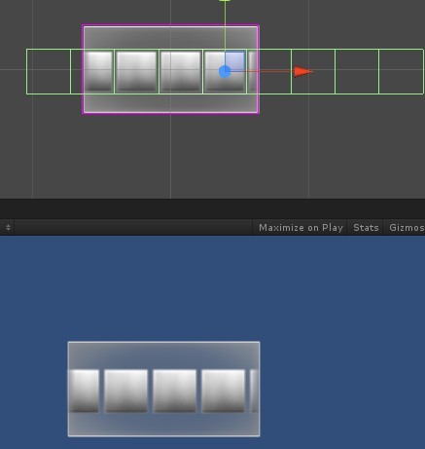Image resolution: width=425 pixels, height=449 pixels.
Task: Click the third tile in Game view
Action: pos(174,392)
